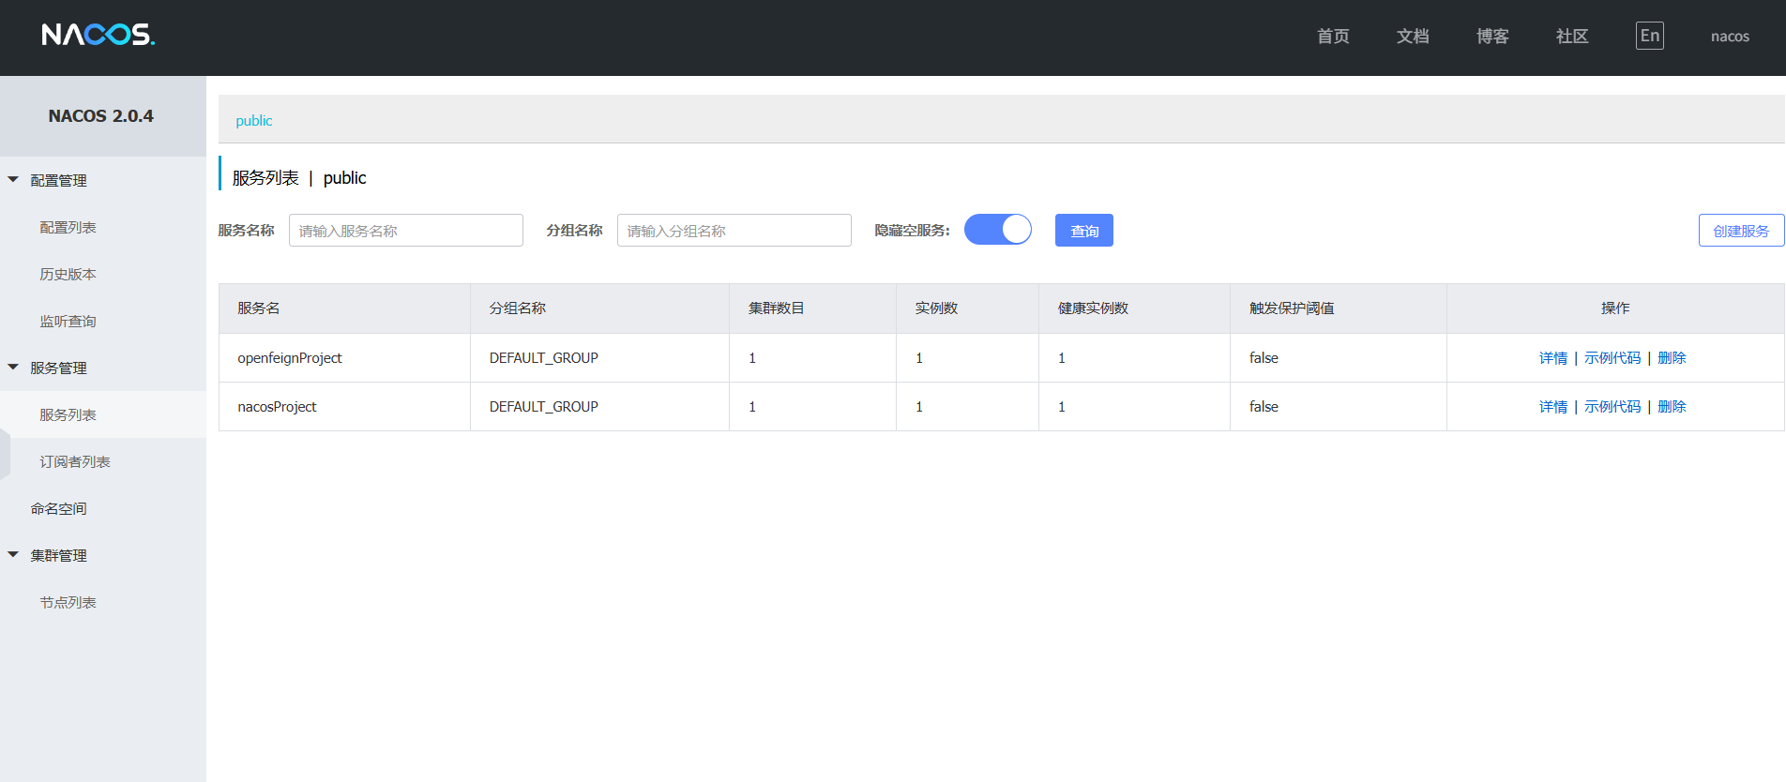Go to 首页 in the top navigation
The height and width of the screenshot is (782, 1786).
click(1333, 36)
